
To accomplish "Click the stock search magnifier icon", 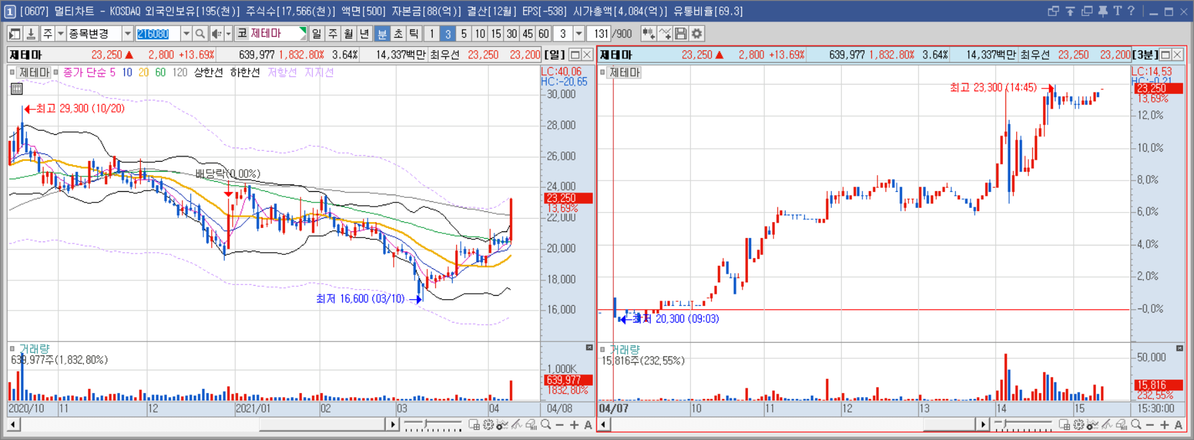I will (200, 34).
